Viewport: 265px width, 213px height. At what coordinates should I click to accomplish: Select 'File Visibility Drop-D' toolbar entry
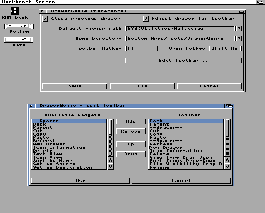185,164
